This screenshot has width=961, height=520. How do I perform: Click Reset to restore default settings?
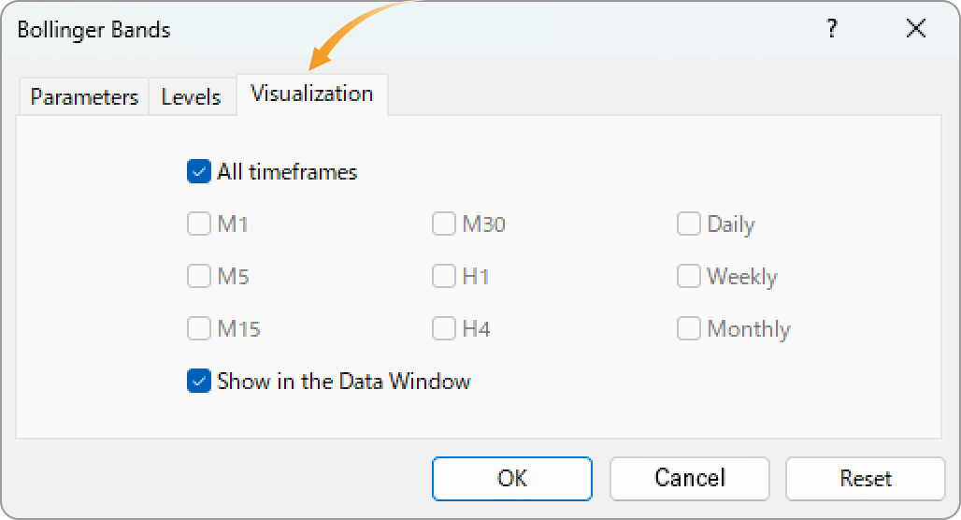pos(866,478)
